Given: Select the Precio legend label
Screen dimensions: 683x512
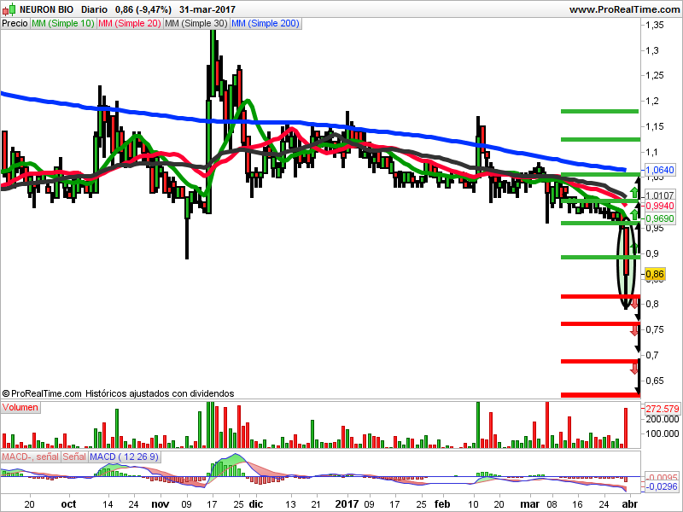Looking at the screenshot, I should pyautogui.click(x=15, y=24).
